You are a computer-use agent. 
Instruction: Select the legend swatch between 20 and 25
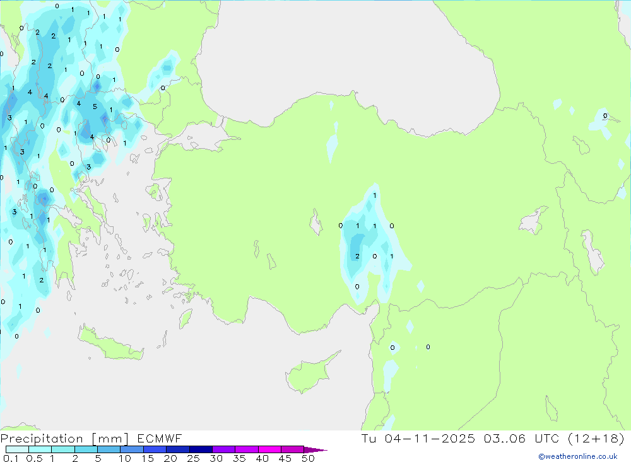point(177,449)
